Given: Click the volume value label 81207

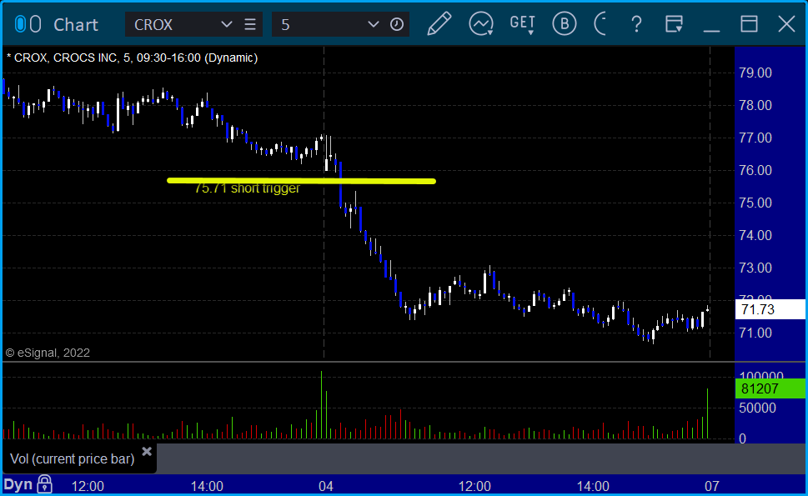Looking at the screenshot, I should tap(770, 388).
